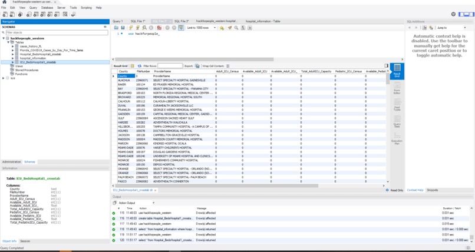This screenshot has width=475, height=252.
Task: Toggle the bottom output panel visibility
Action: click(467, 14)
